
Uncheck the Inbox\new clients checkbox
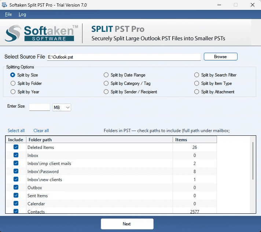(x=16, y=179)
